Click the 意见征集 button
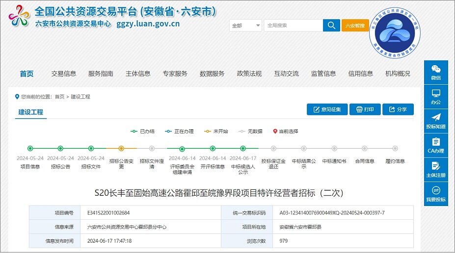Viewport: 455px width, 253px height. point(327,109)
